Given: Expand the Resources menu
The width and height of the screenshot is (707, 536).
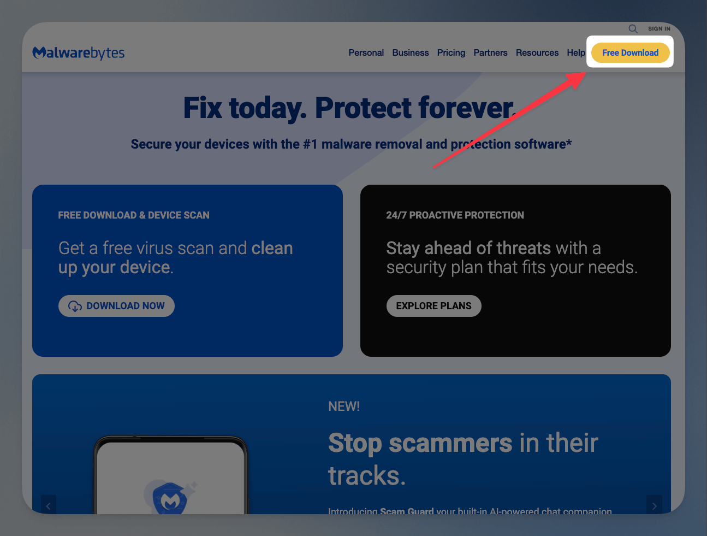Looking at the screenshot, I should [537, 52].
